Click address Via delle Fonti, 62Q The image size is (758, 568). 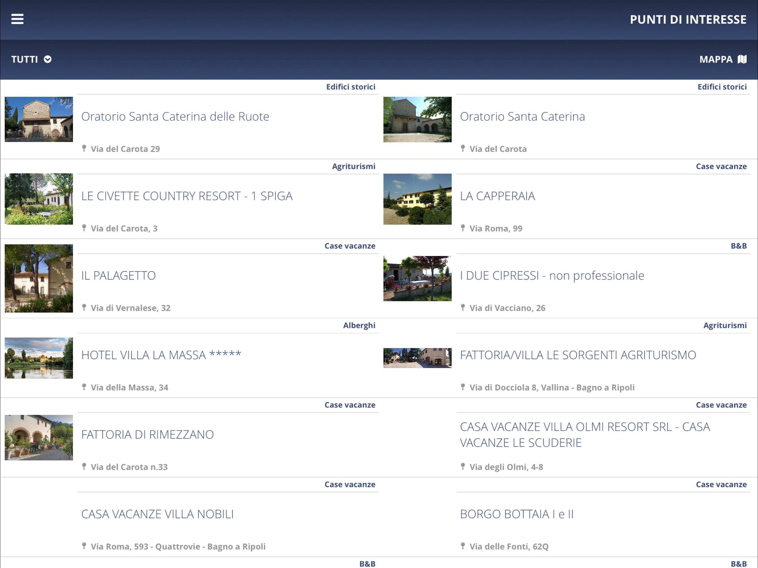click(x=509, y=546)
